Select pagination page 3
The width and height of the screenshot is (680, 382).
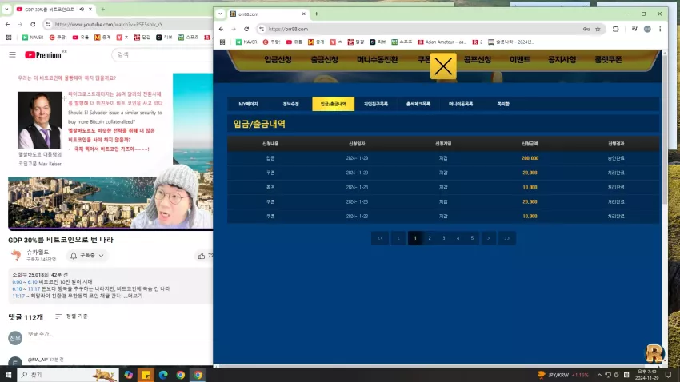[444, 238]
